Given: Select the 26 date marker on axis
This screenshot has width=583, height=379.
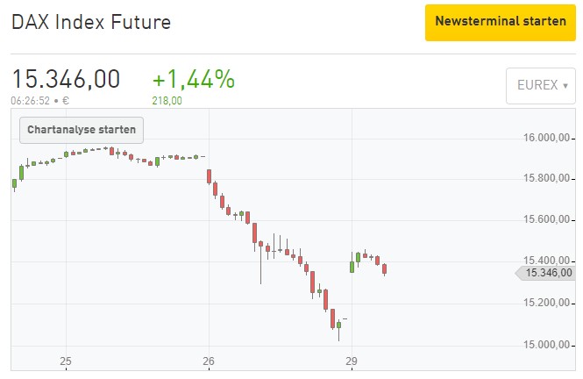Looking at the screenshot, I should click(x=209, y=361).
